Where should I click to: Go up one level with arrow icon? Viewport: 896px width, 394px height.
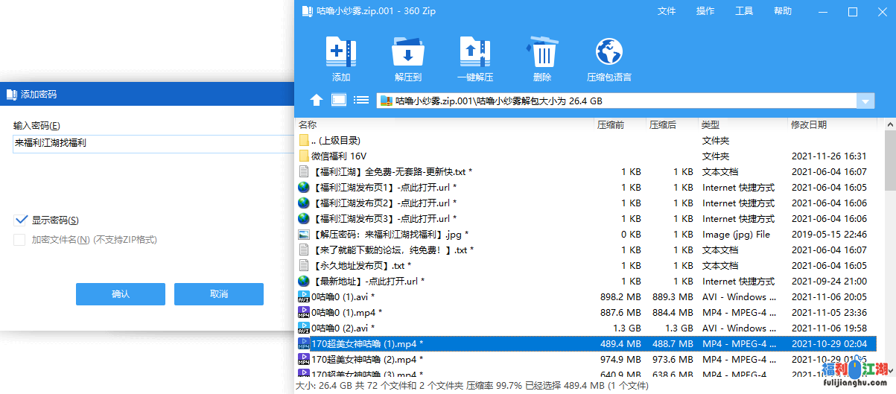[317, 101]
